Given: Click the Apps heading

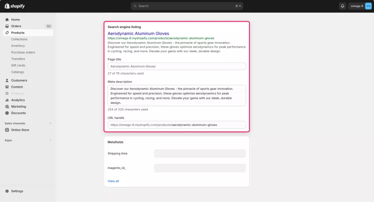Looking at the screenshot, I should 8,140.
